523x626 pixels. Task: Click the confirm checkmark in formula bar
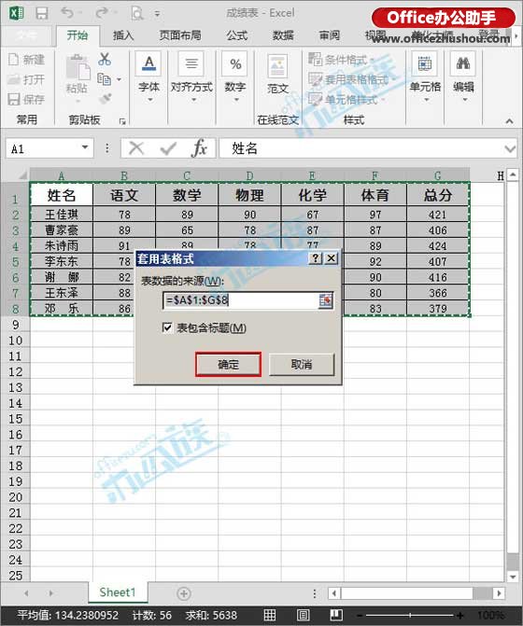point(168,148)
